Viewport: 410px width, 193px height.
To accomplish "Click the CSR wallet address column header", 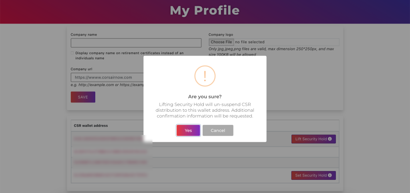I will [91, 125].
